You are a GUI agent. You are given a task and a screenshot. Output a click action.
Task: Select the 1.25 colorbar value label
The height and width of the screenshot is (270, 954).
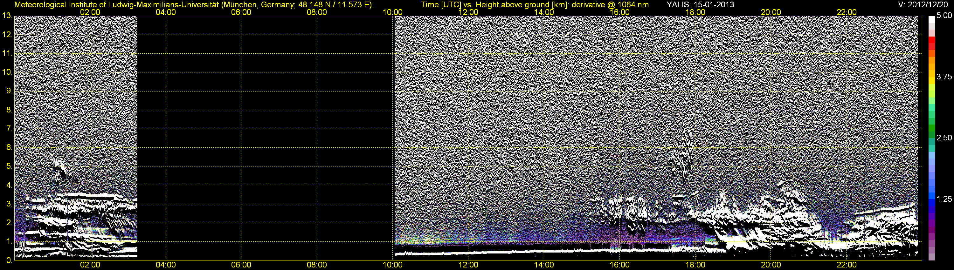pos(944,199)
